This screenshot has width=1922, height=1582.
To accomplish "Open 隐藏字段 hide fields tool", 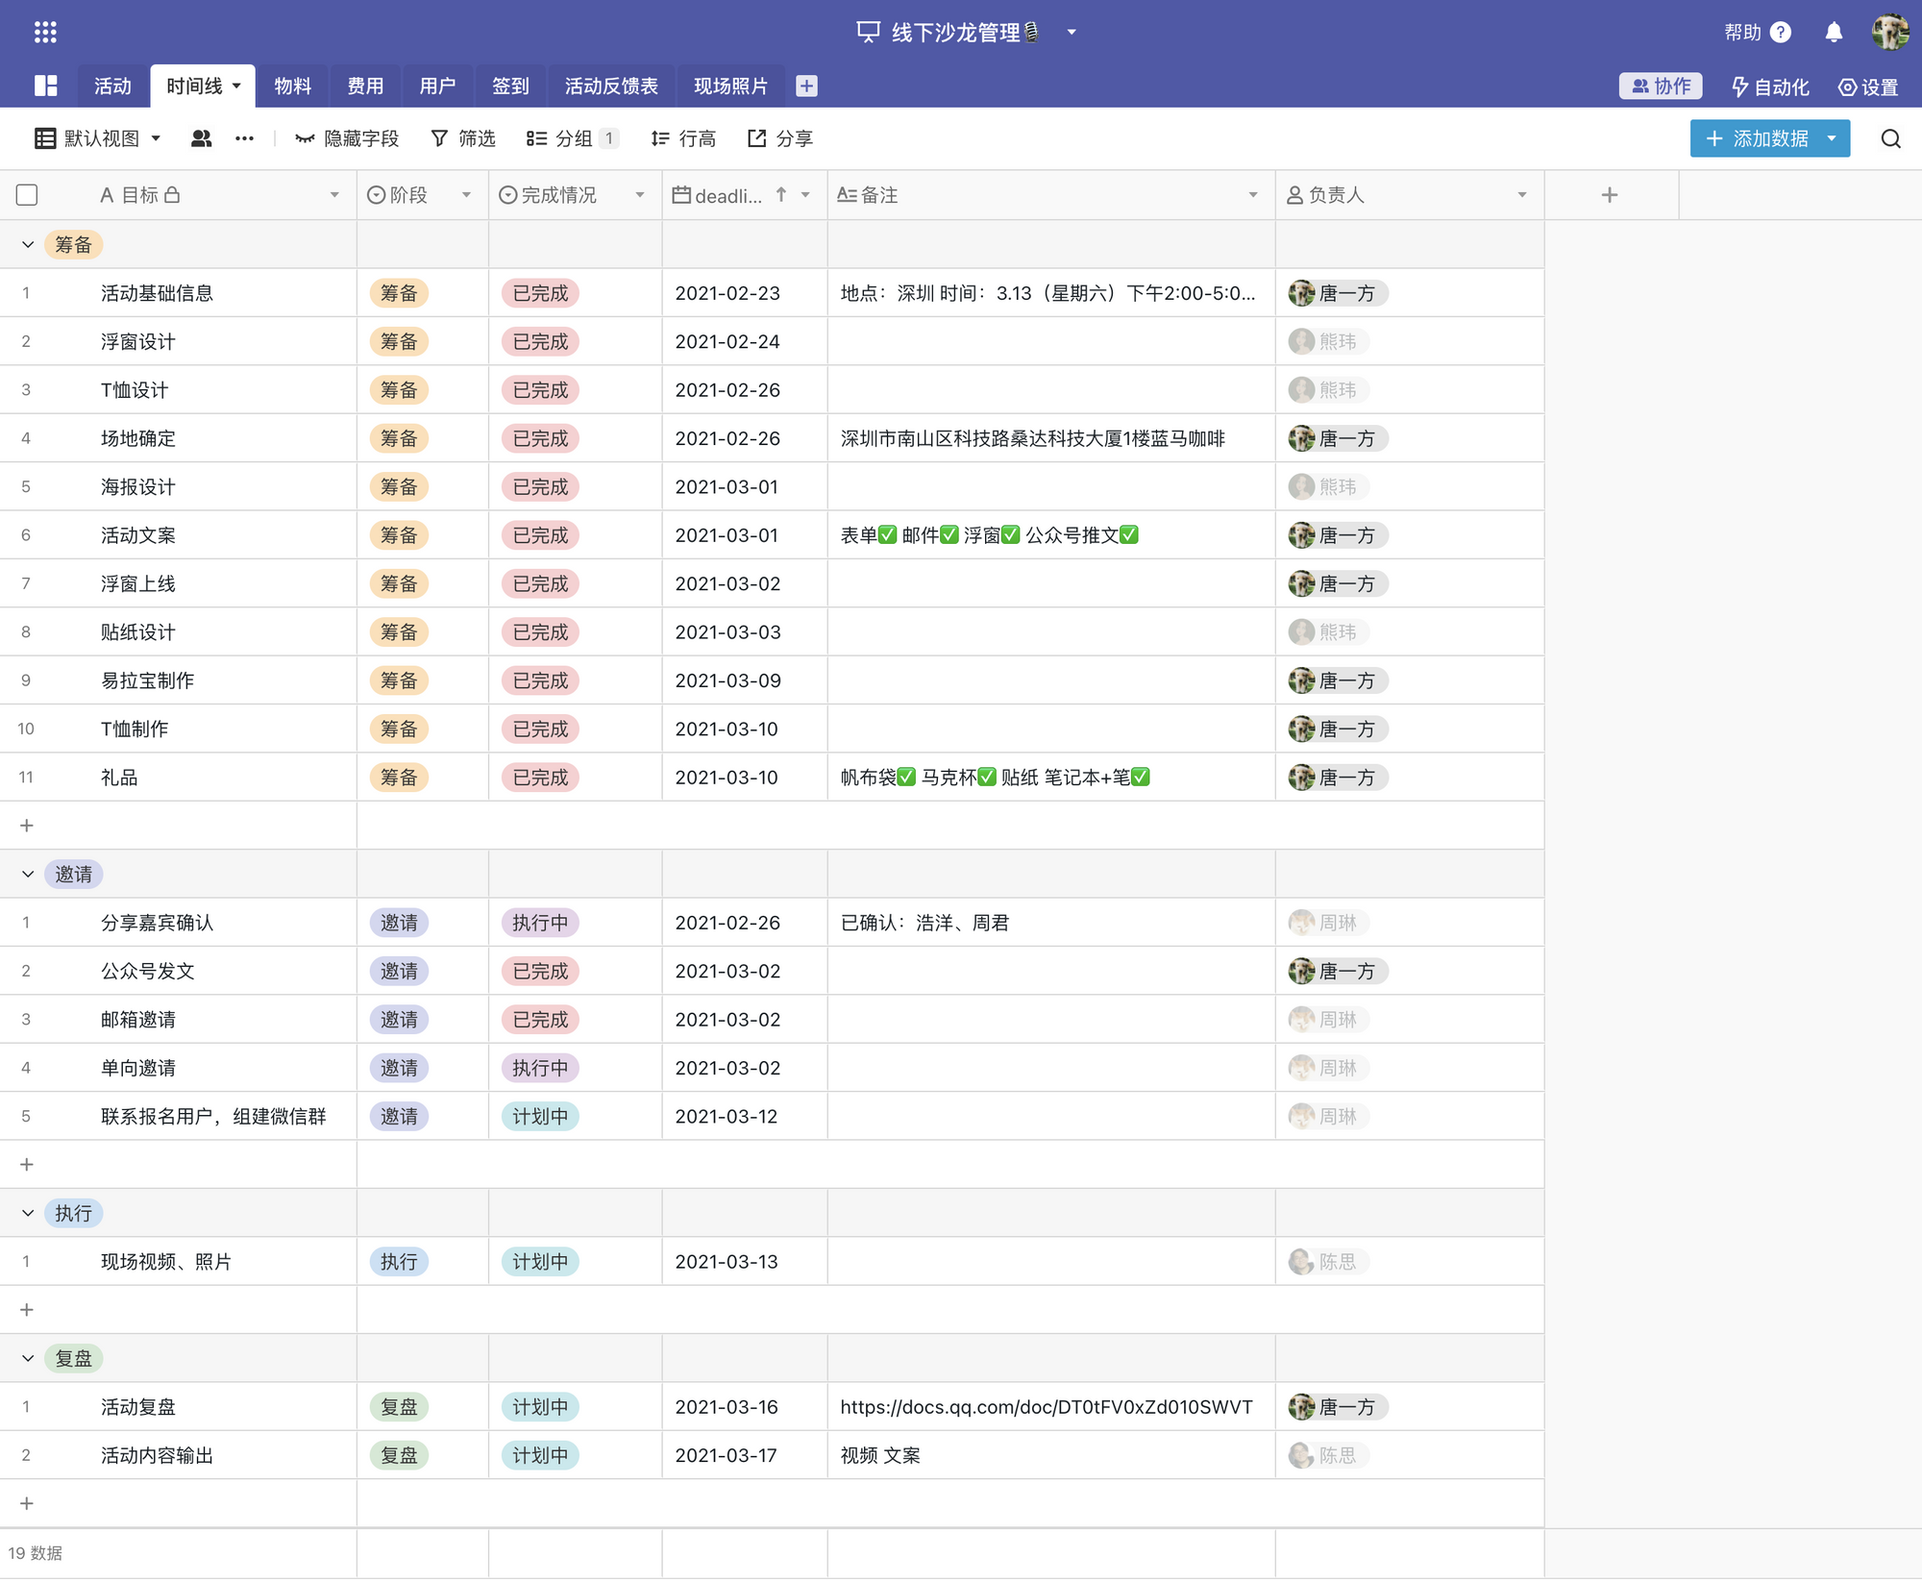I will tap(347, 138).
